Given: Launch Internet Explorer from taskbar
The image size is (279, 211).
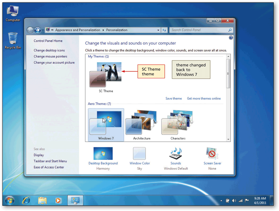Looking at the screenshot, I should [26, 201].
